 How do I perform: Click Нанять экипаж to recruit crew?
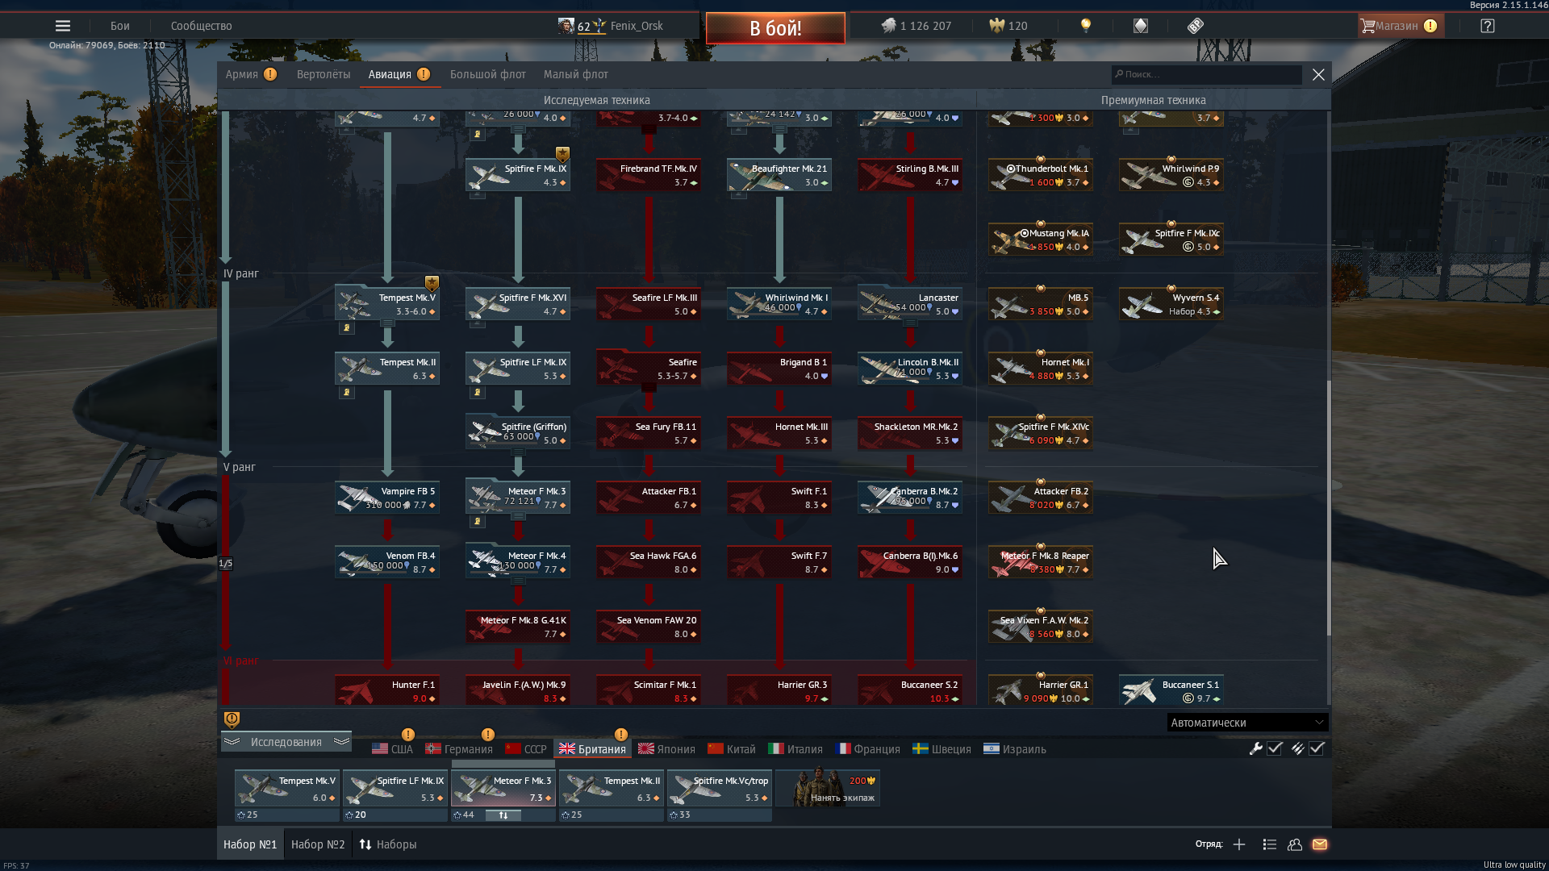coord(828,788)
